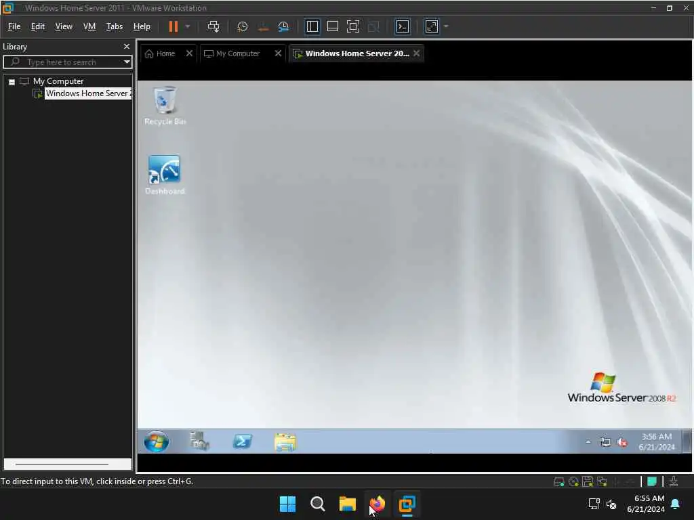
Task: Open Server Manager on guest taskbar
Action: coord(199,441)
